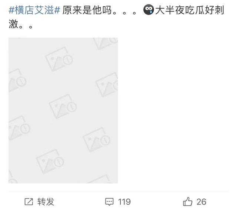This screenshot has height=213, width=237.
Task: Click the closing # symbol after 横店艾滋
Action: 57,10
